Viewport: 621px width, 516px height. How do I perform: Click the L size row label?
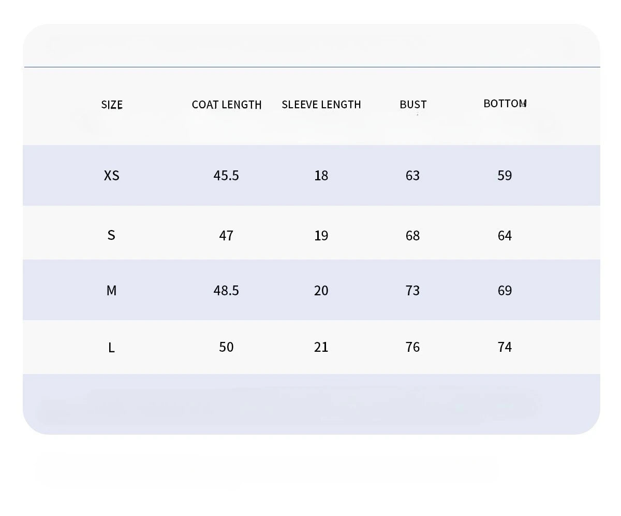tap(111, 348)
